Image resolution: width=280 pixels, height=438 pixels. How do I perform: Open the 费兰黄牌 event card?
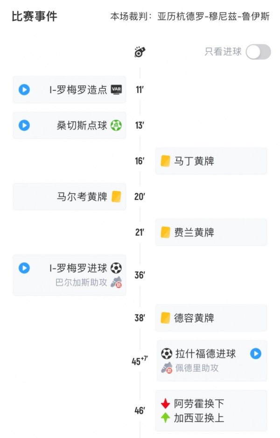(x=211, y=232)
